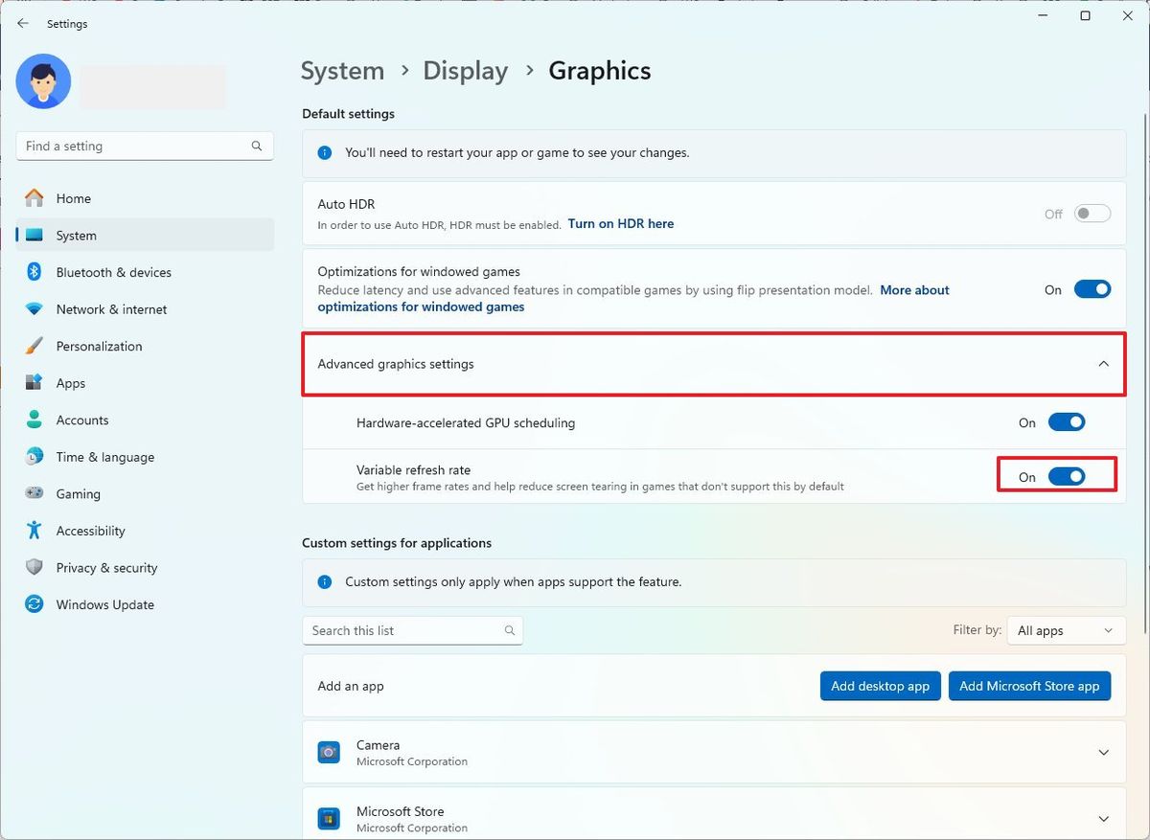Viewport: 1150px width, 840px height.
Task: Disable Hardware-accelerated GPU scheduling
Action: [1067, 421]
